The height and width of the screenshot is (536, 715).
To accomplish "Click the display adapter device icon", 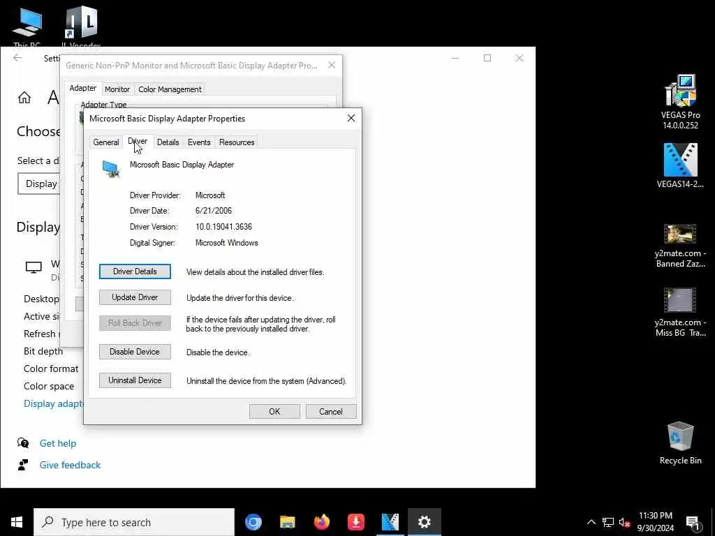I will pos(111,169).
